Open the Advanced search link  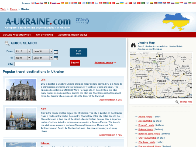click(x=104, y=63)
